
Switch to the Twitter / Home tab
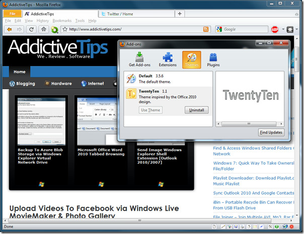[x=137, y=14]
